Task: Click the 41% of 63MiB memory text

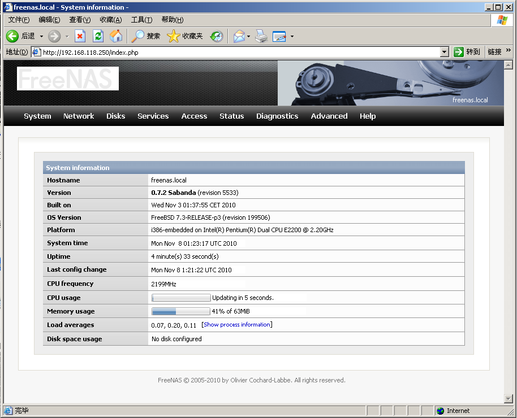Action: [x=231, y=311]
